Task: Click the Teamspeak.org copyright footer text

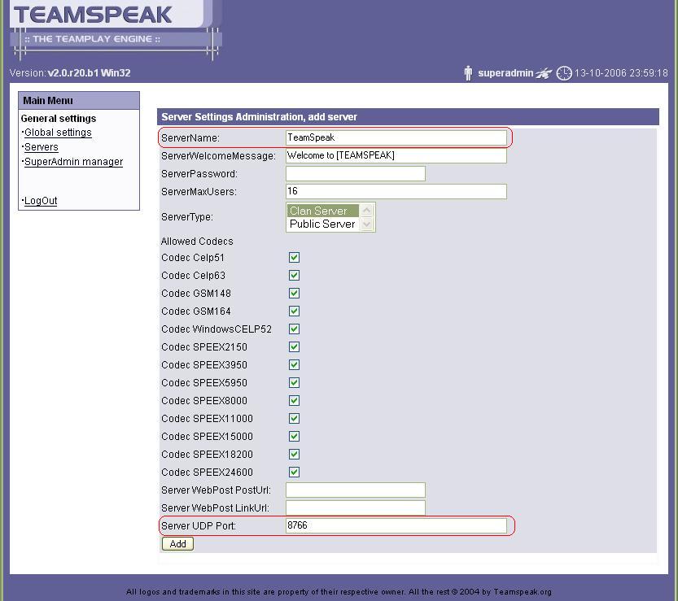Action: point(339,592)
